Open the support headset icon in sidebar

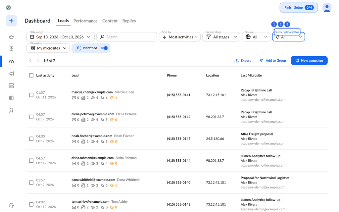11,205
